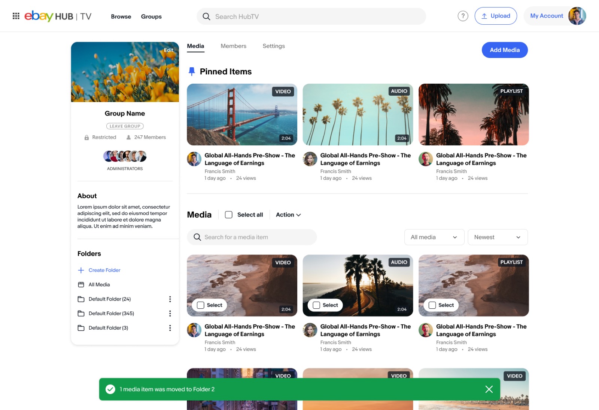Open the app grid launcher icon
Screen dimensions: 599x410
click(x=16, y=16)
